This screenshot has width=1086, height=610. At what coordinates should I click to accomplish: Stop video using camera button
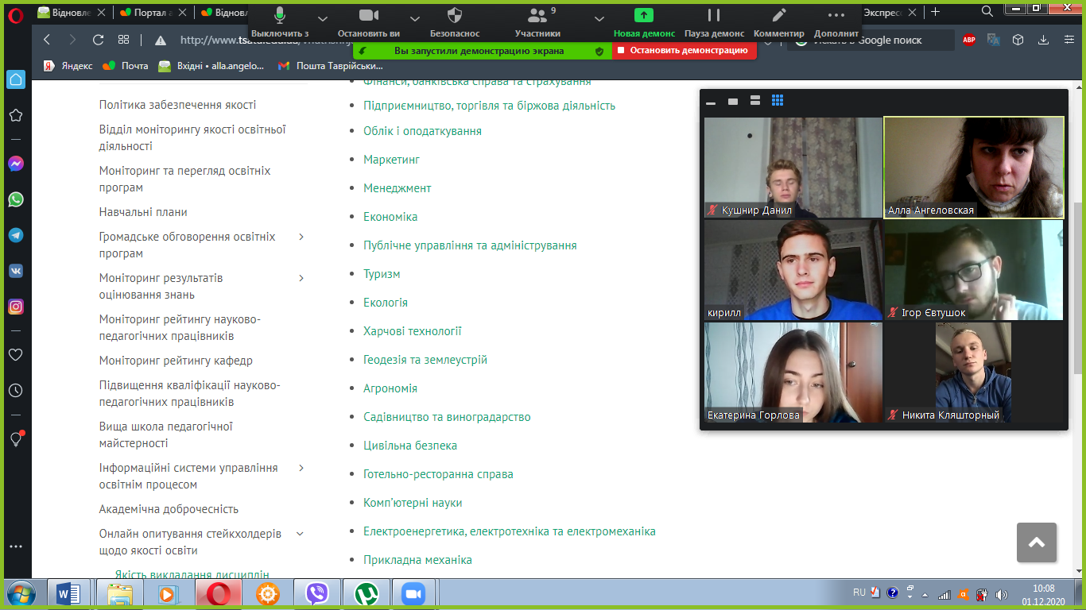point(368,15)
